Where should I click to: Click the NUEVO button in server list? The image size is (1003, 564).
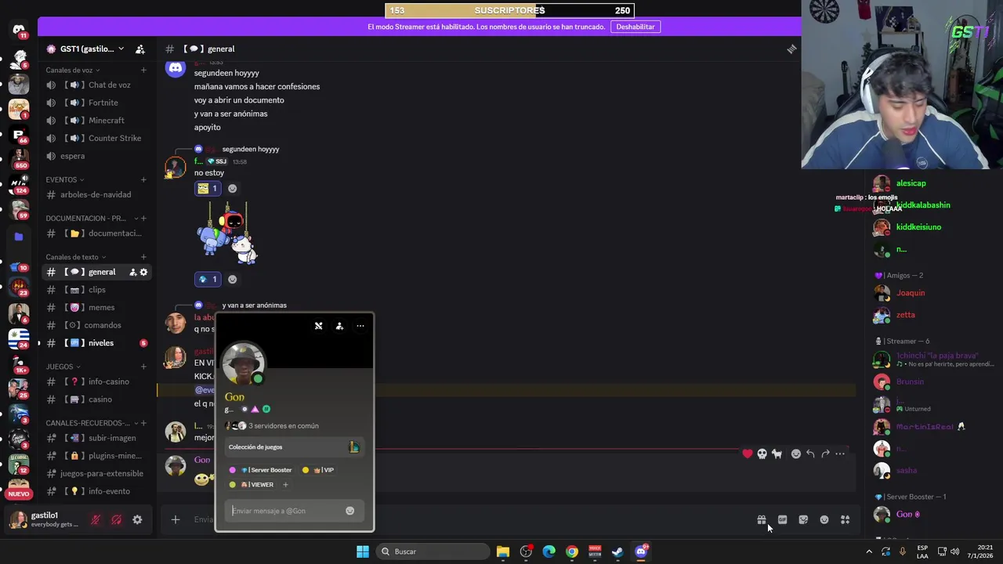coord(19,493)
